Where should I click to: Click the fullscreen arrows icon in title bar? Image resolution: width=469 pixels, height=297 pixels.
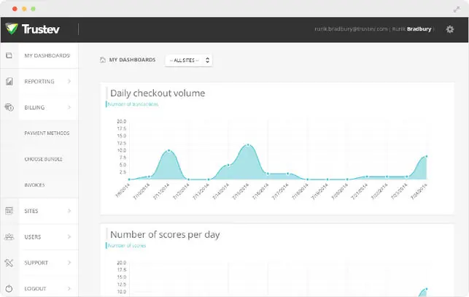(457, 9)
